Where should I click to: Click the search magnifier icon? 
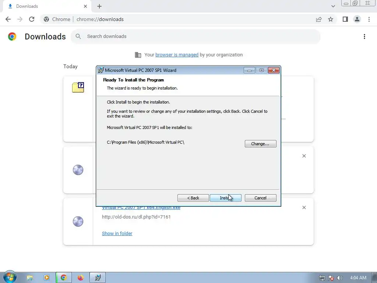click(x=78, y=36)
